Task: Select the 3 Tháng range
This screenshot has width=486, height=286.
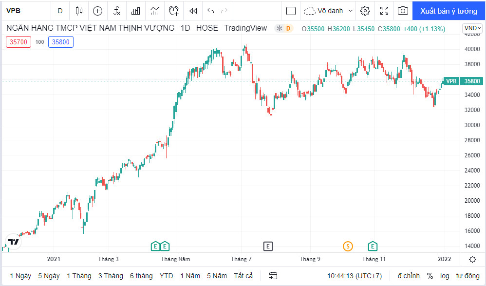Action: pos(111,276)
